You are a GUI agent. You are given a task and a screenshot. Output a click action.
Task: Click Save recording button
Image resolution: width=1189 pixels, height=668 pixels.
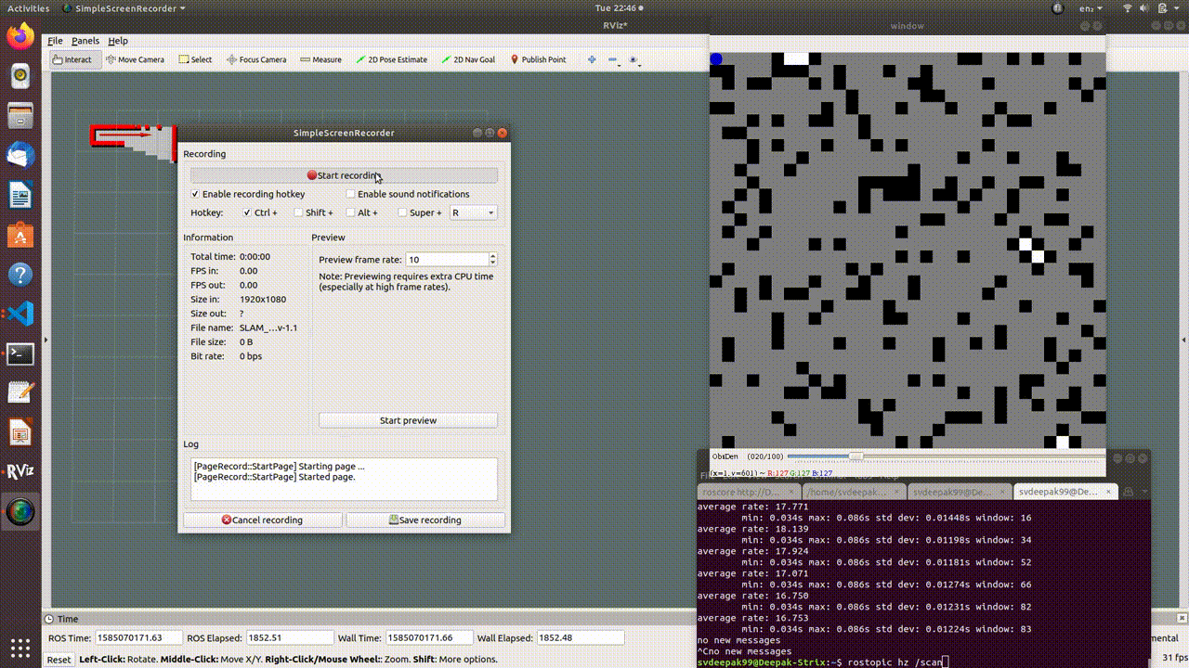coord(425,520)
